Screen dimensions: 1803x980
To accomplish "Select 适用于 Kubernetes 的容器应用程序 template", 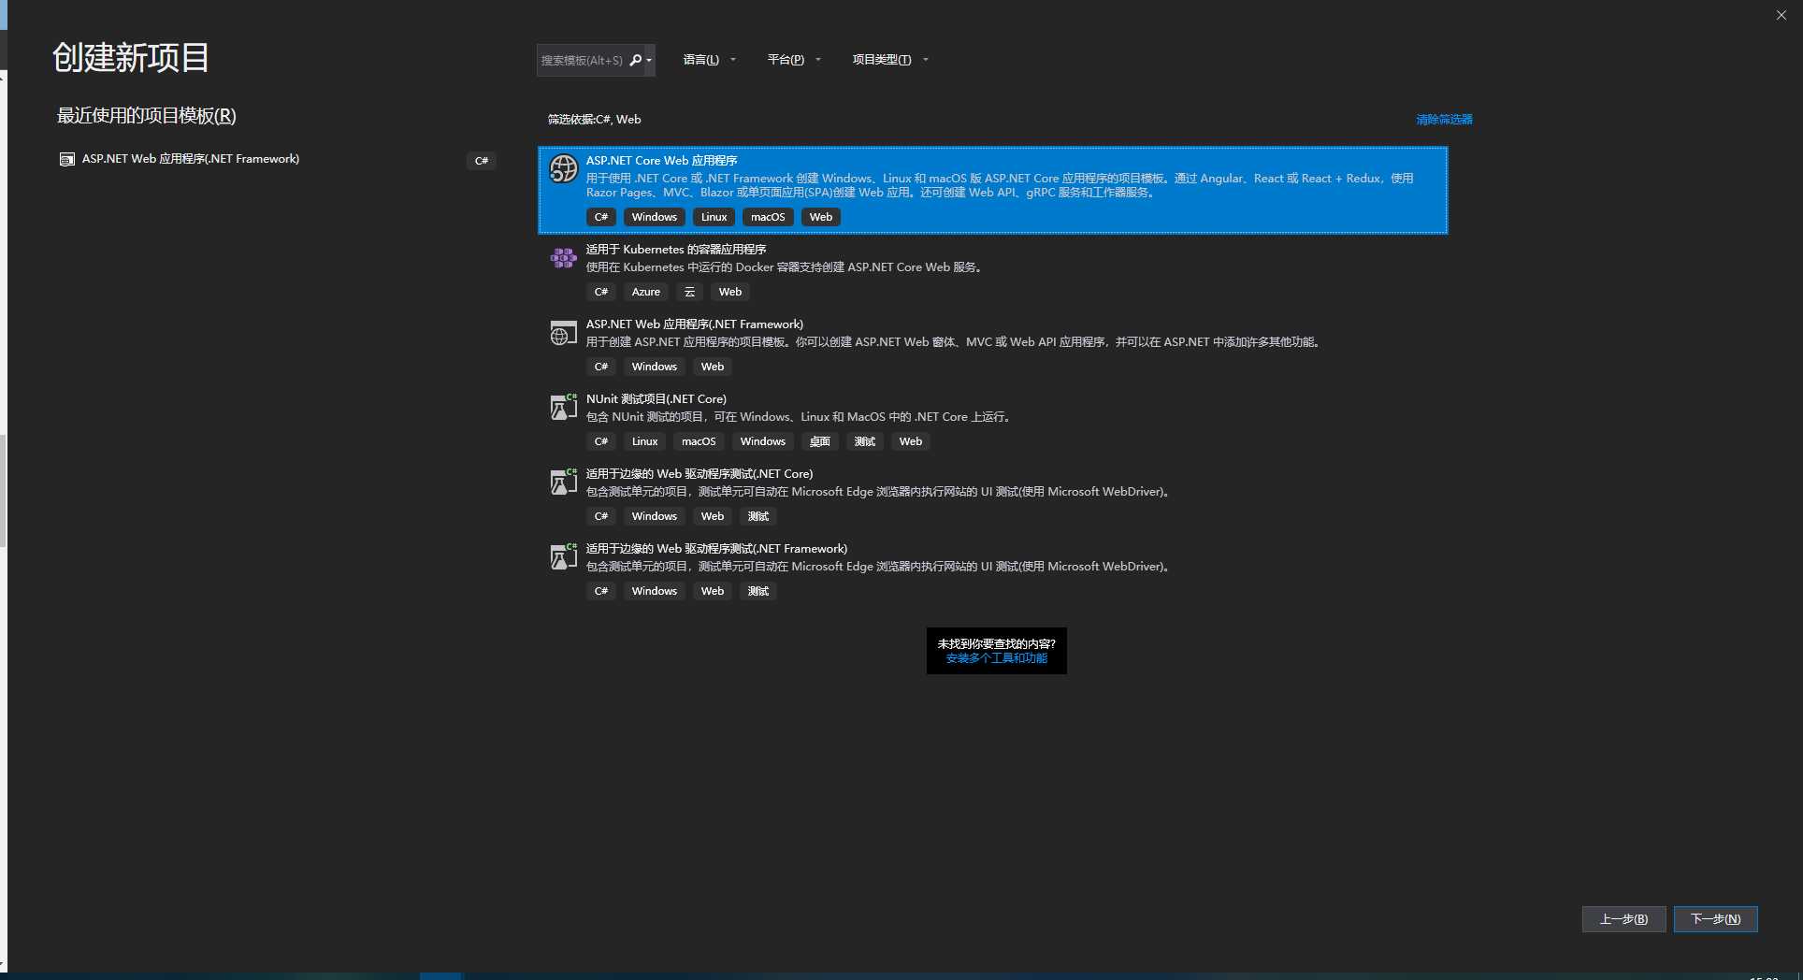I will [x=992, y=271].
